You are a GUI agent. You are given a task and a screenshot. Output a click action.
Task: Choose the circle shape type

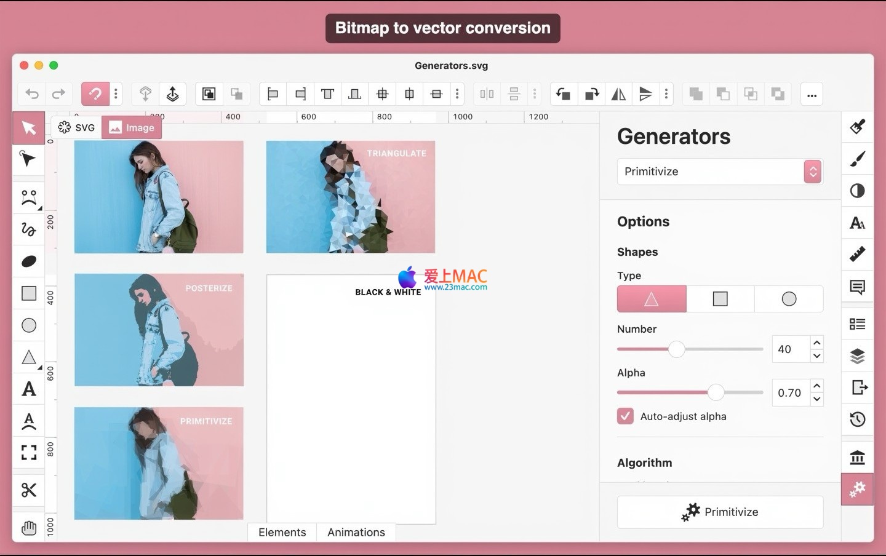click(x=789, y=299)
